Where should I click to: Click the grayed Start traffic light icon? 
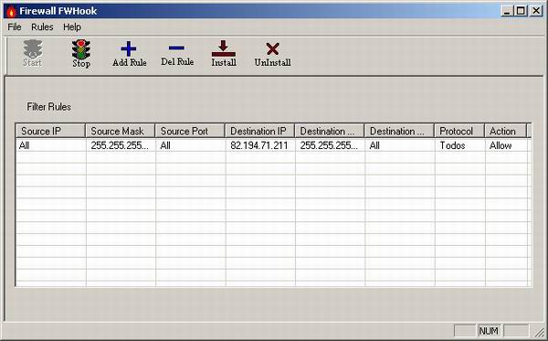pyautogui.click(x=33, y=54)
